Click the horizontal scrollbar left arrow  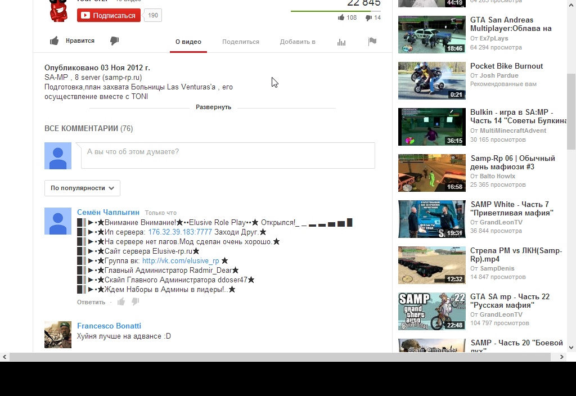pyautogui.click(x=4, y=357)
